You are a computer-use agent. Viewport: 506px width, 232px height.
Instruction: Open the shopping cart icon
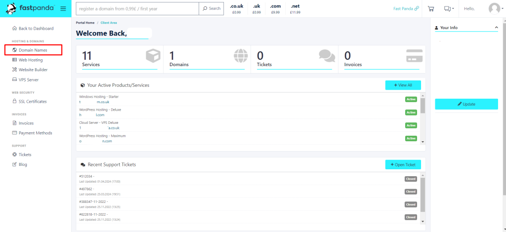click(x=431, y=8)
